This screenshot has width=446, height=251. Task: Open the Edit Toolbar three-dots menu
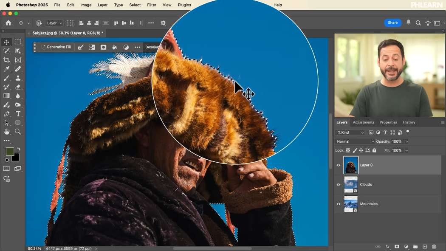click(x=6, y=141)
